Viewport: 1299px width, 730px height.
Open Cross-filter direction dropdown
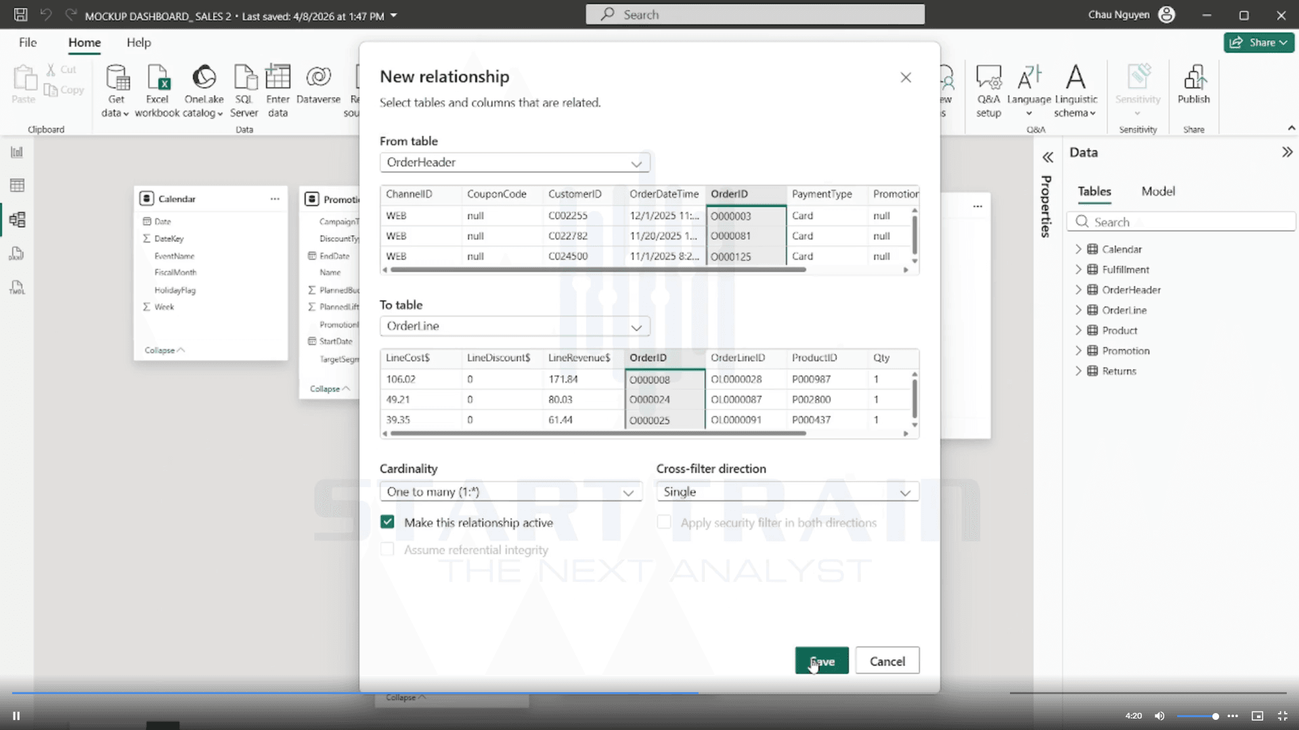click(787, 492)
